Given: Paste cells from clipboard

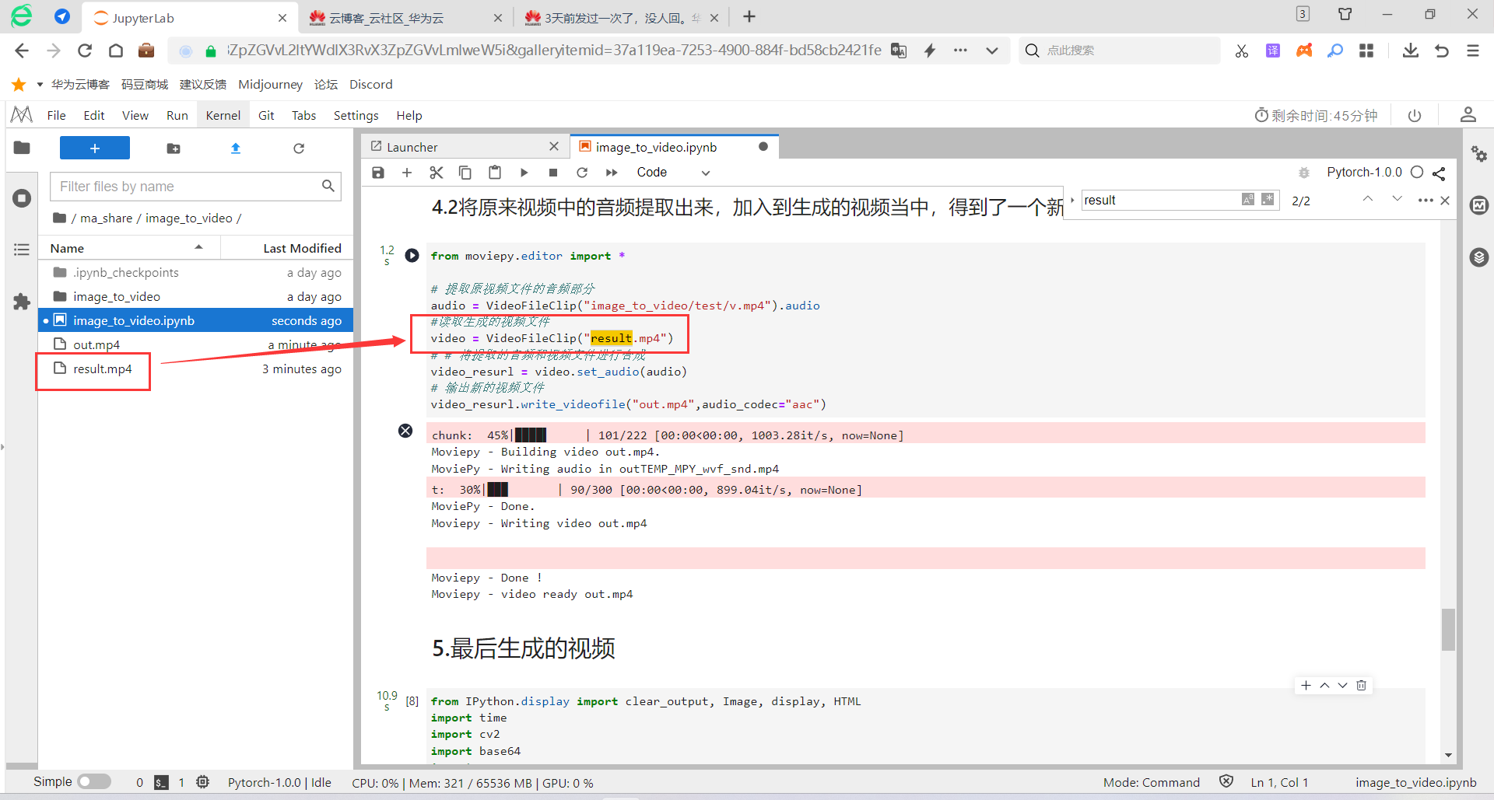Looking at the screenshot, I should (495, 173).
